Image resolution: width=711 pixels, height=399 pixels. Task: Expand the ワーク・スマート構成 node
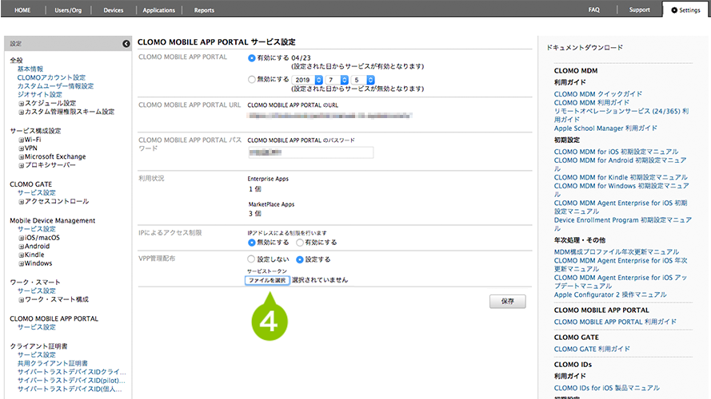22,300
